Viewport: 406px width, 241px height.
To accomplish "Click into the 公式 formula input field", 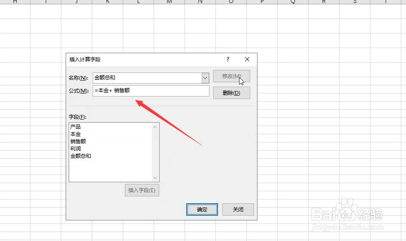I will pos(151,91).
